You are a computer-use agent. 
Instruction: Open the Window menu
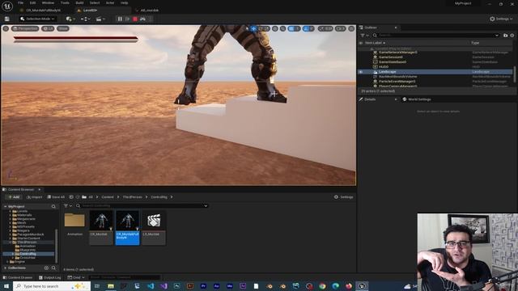click(49, 3)
